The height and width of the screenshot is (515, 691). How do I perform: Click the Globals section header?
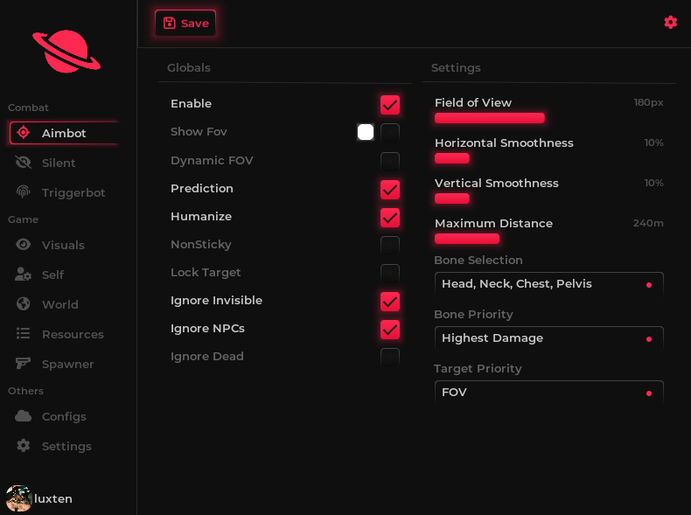pyautogui.click(x=189, y=67)
